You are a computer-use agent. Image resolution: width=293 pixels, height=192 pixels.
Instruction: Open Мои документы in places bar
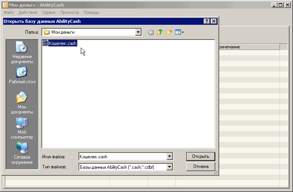(22, 103)
